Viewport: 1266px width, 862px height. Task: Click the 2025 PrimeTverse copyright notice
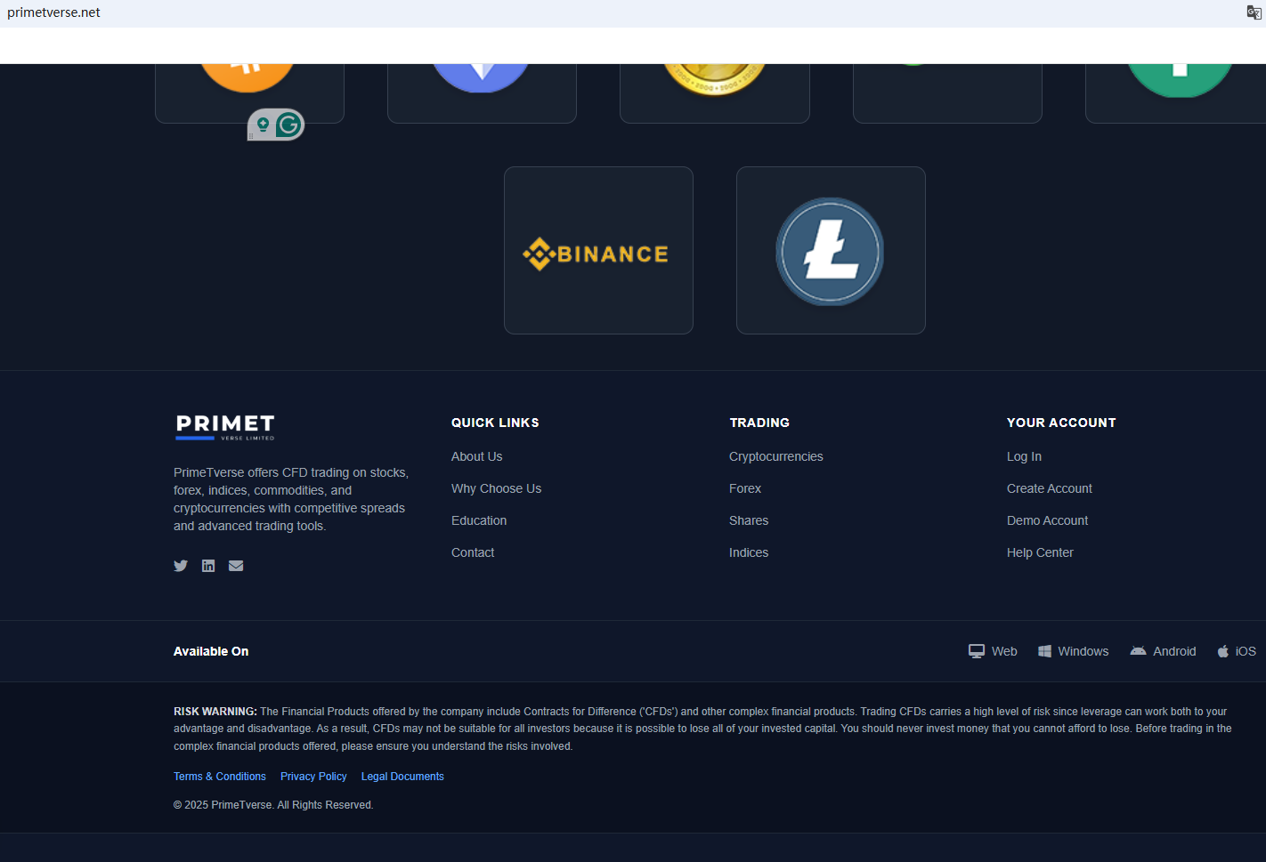pos(273,805)
